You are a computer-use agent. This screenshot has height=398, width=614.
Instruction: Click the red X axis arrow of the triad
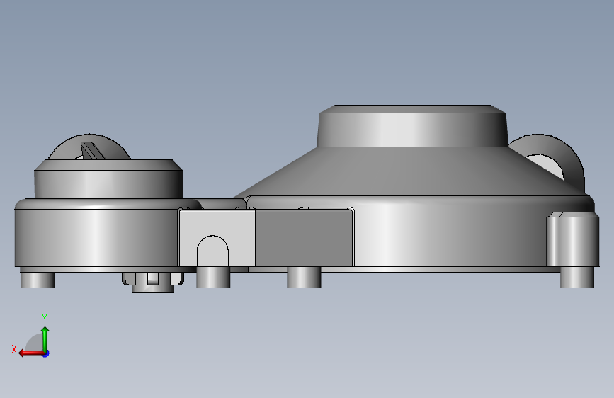(31, 353)
